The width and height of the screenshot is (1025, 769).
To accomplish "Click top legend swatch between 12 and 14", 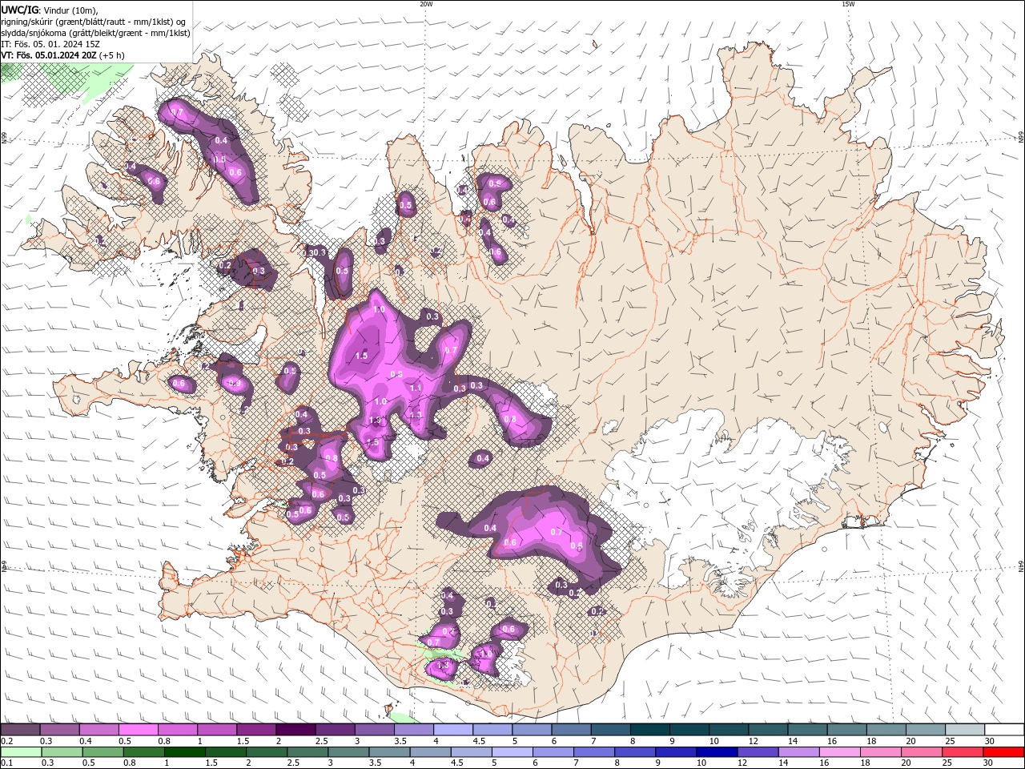I will click(768, 730).
